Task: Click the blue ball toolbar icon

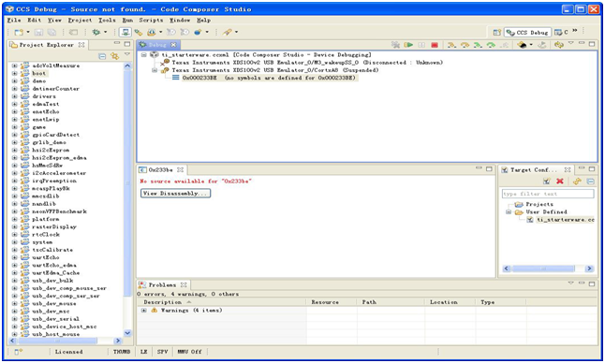Action: [198, 33]
